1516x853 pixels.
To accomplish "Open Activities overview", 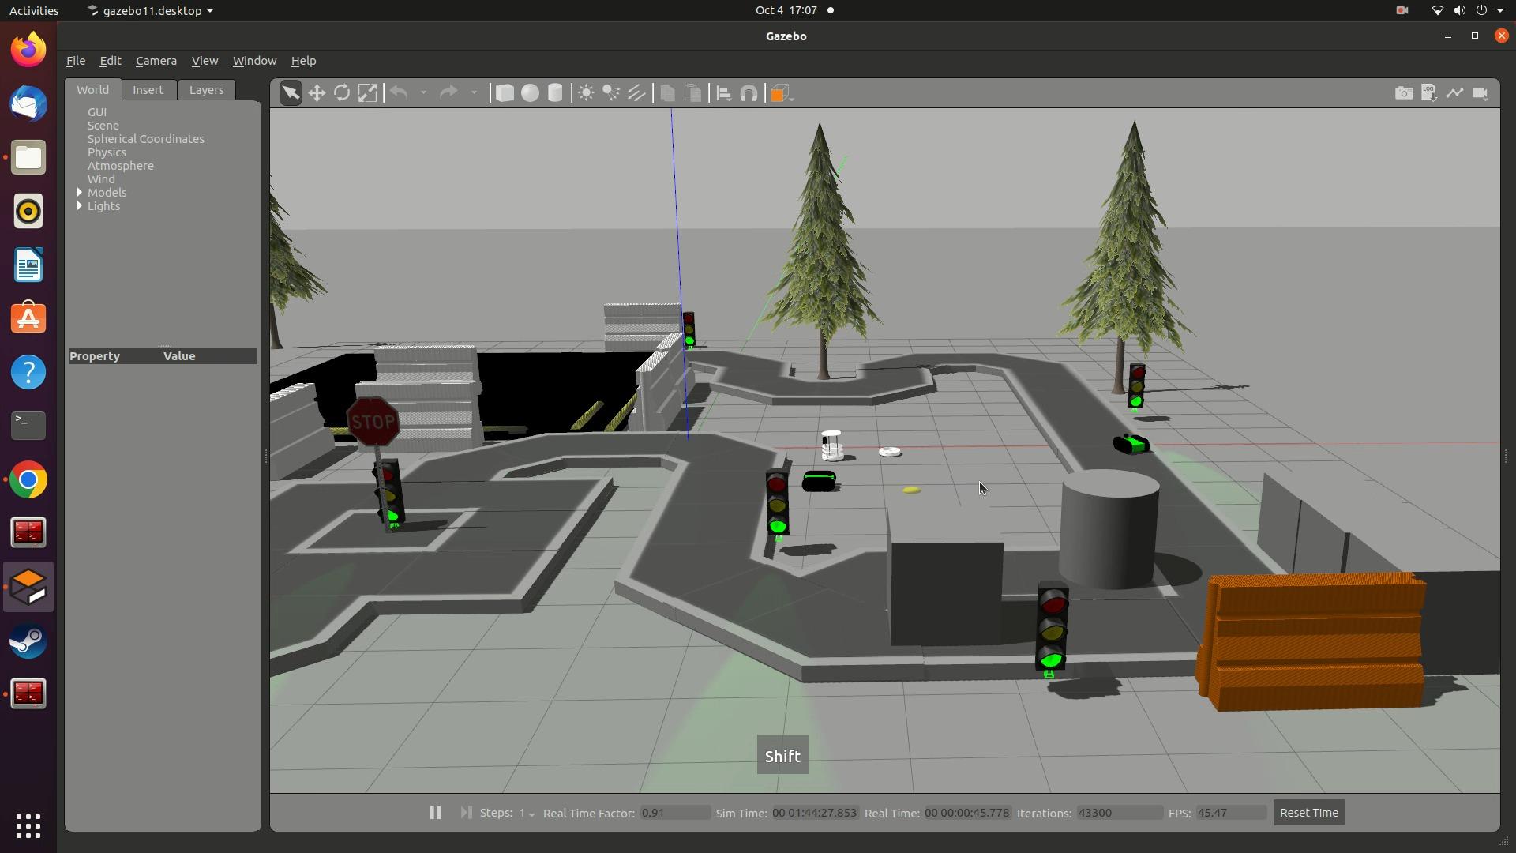I will (34, 10).
